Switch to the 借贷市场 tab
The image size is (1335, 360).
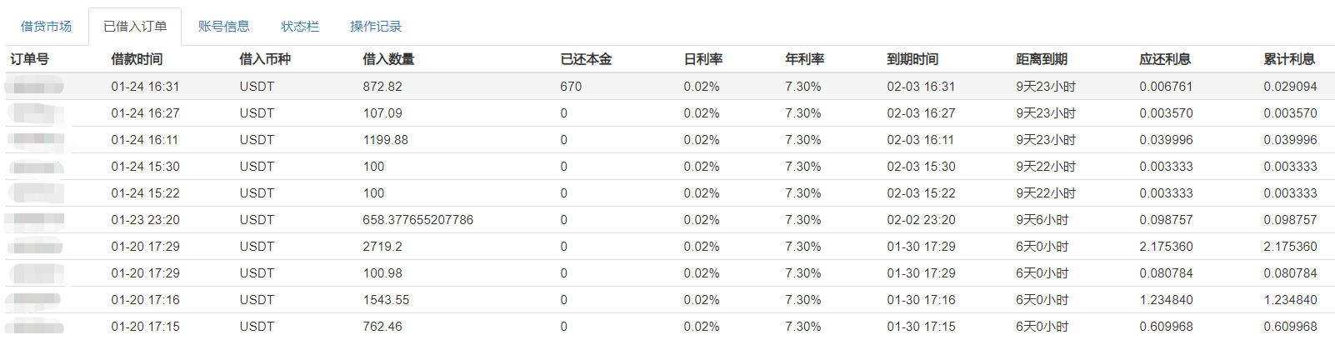click(46, 27)
